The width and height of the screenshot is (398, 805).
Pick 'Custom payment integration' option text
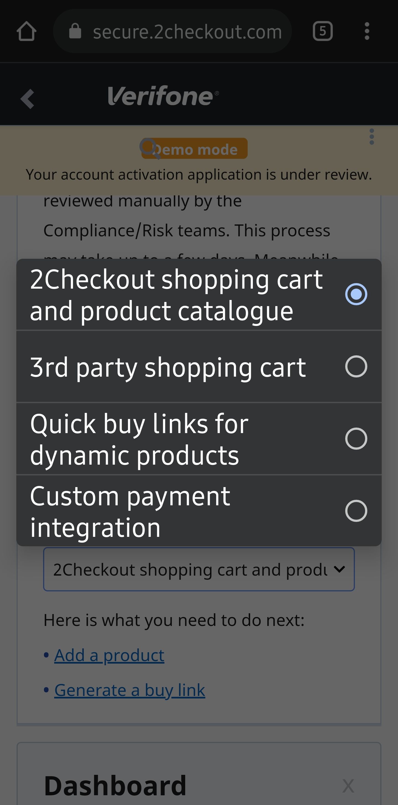click(x=130, y=511)
